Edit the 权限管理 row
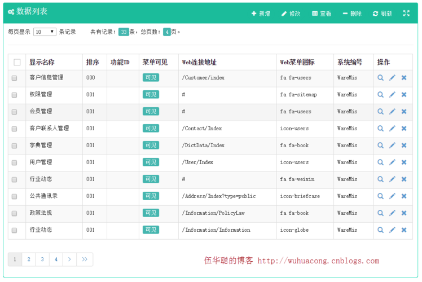422x282 pixels. click(x=392, y=94)
